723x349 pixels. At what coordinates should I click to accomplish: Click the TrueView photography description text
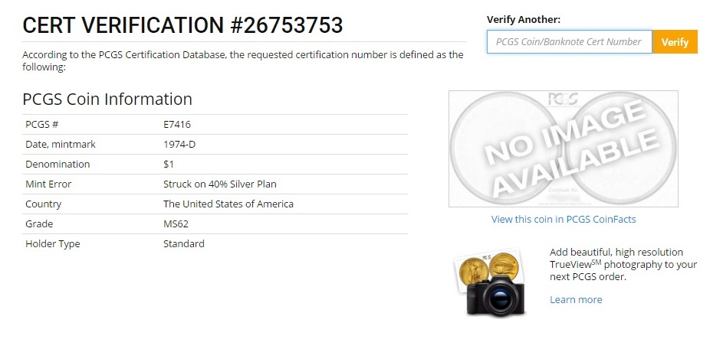pyautogui.click(x=623, y=264)
